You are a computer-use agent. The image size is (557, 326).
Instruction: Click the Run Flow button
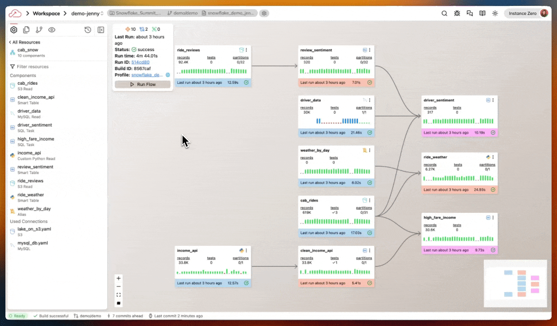click(x=142, y=84)
